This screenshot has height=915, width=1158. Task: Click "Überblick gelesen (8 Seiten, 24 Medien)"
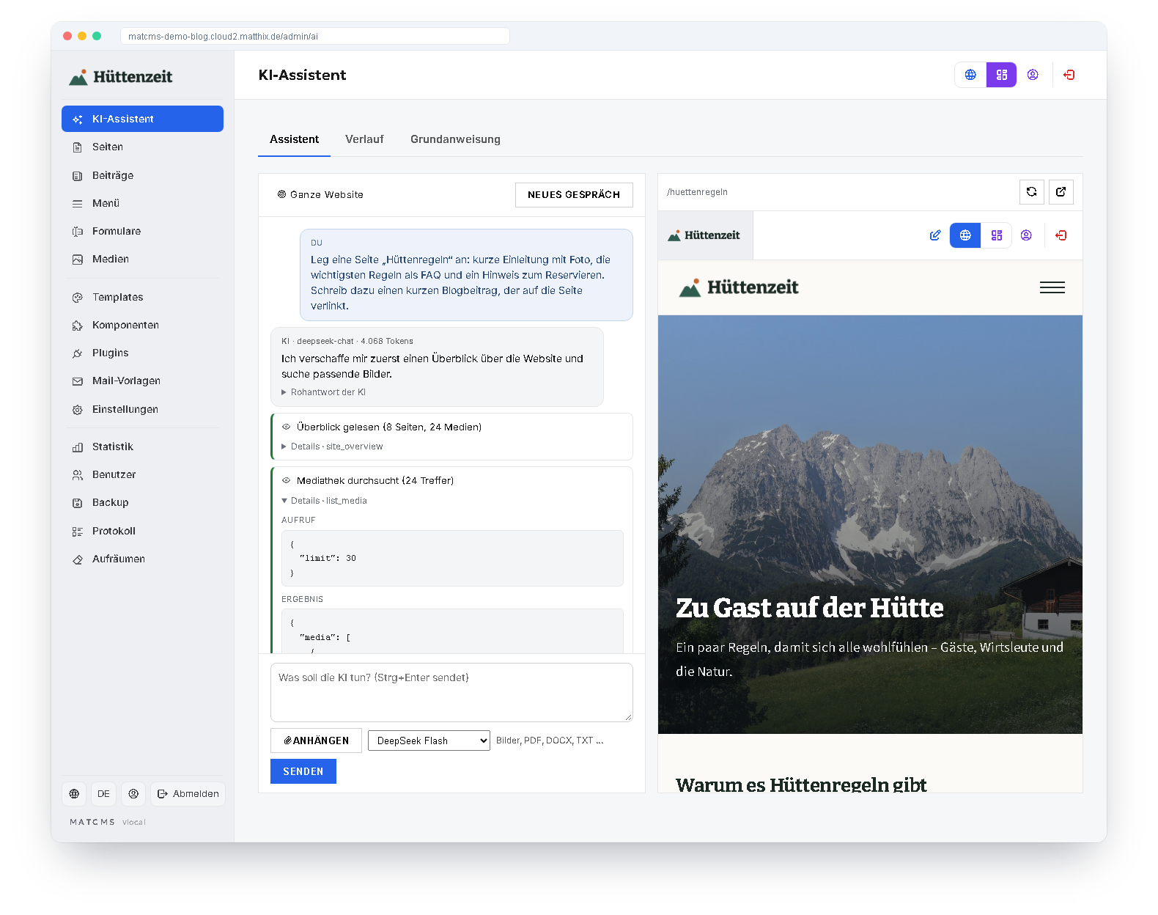click(389, 427)
